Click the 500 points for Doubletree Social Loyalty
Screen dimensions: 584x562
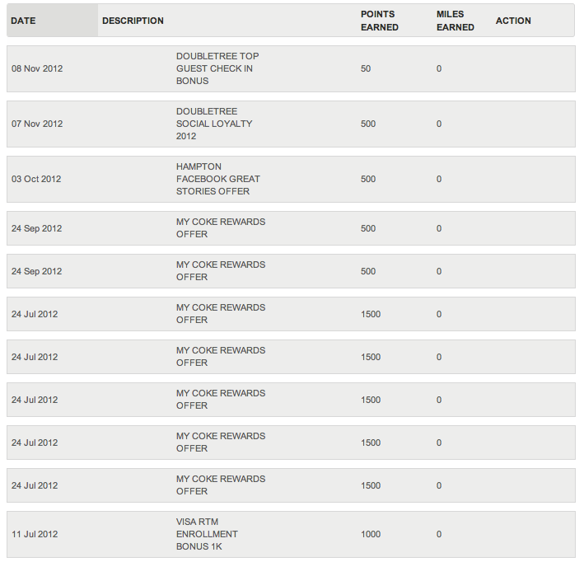(x=368, y=124)
